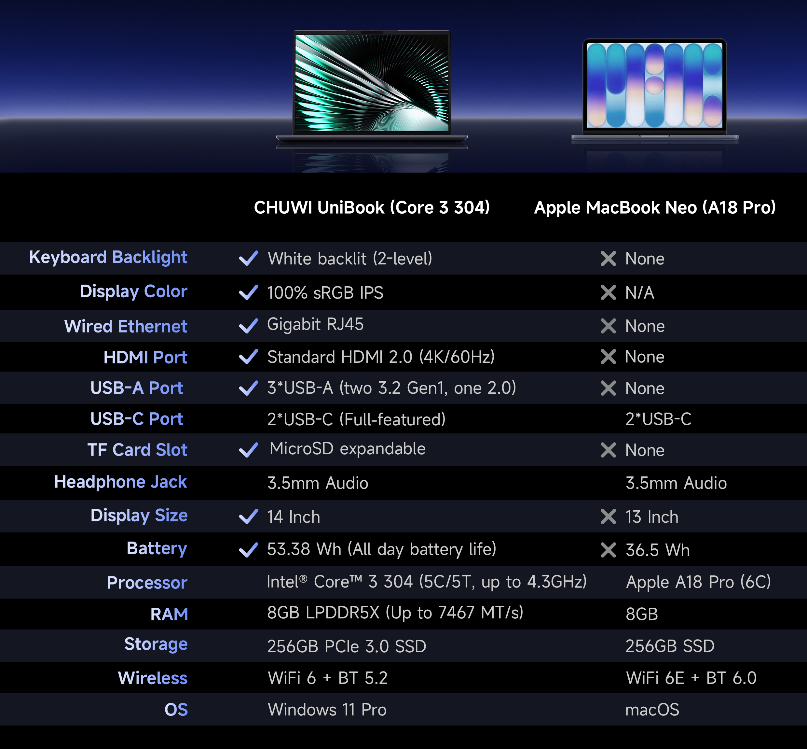
Task: Select the Headphone Jack row label
Action: [x=121, y=482]
